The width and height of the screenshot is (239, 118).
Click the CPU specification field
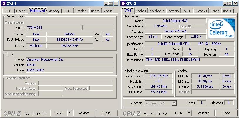[190, 44]
